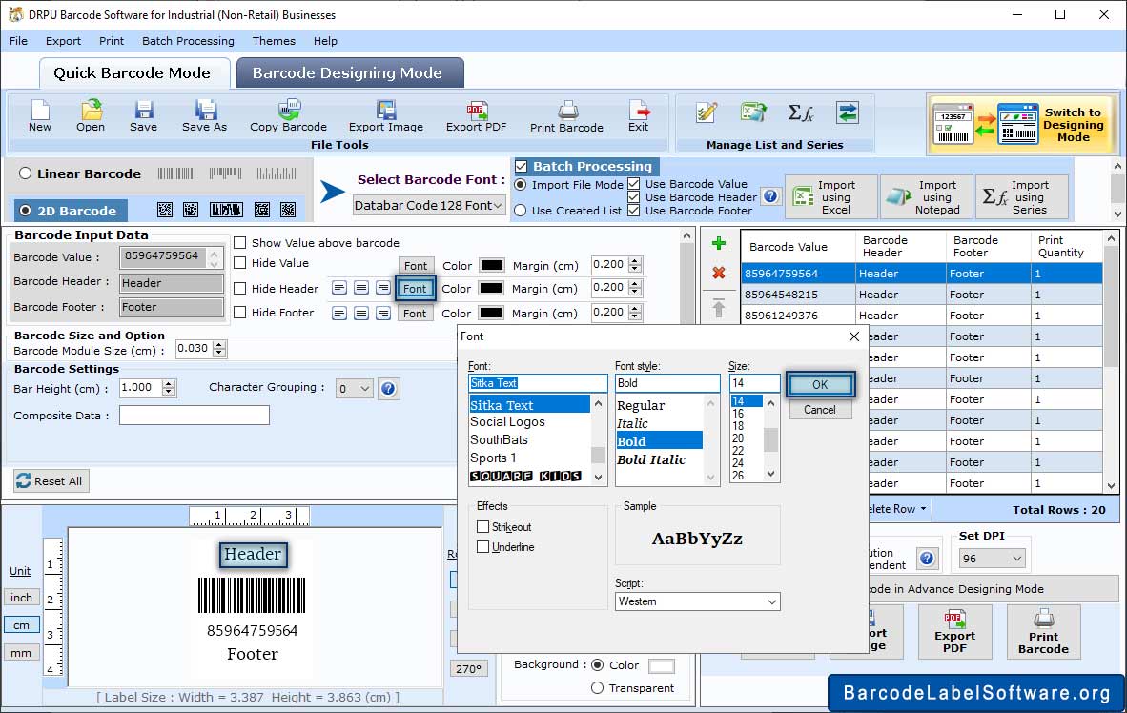
Task: Select Italic in the Font style list
Action: pyautogui.click(x=632, y=423)
